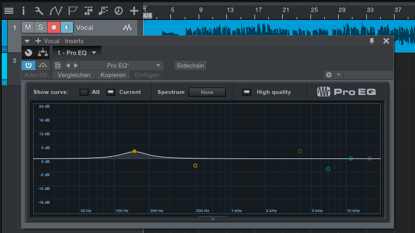Show automation curve icon in toolbar
Screen dimensions: 415x233
(x=55, y=11)
